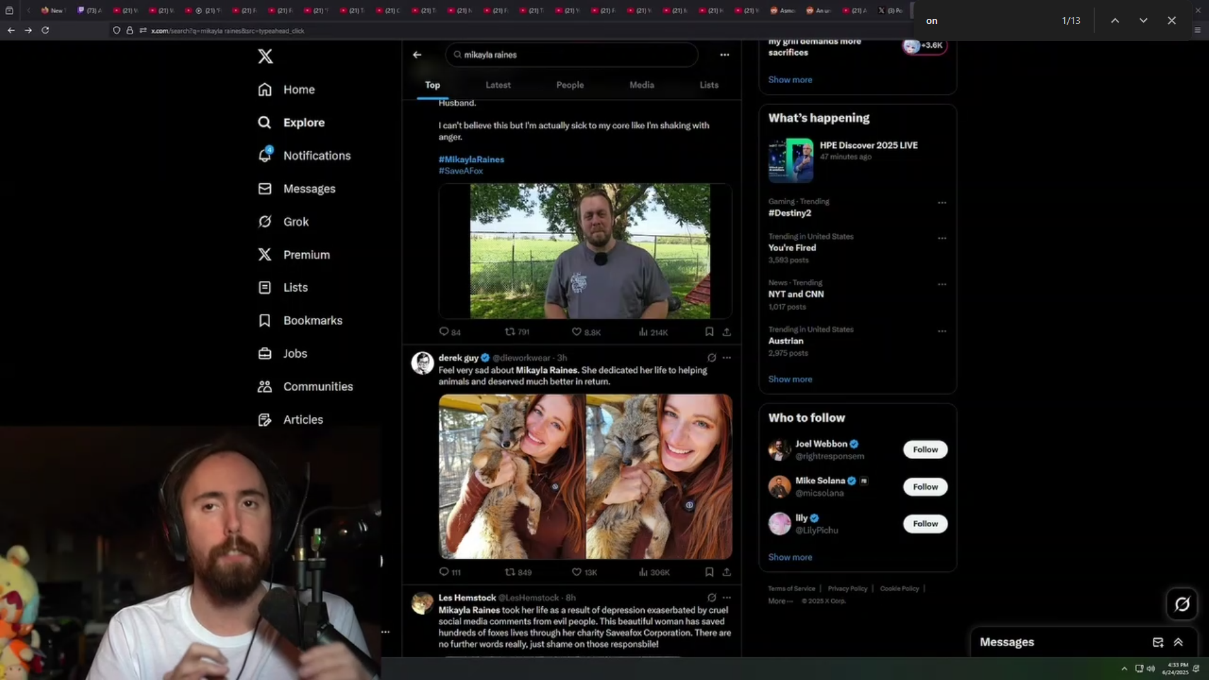The image size is (1209, 680).
Task: Open options for Austrian trend
Action: pos(942,331)
